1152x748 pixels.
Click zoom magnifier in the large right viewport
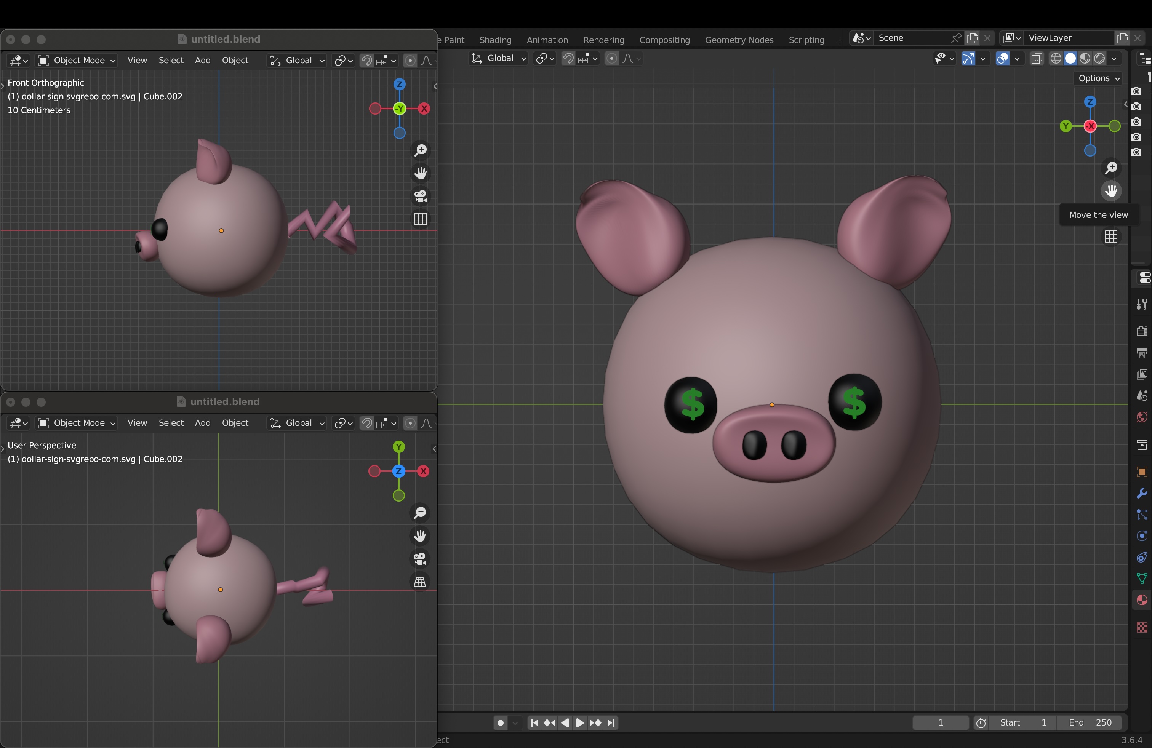coord(1111,168)
